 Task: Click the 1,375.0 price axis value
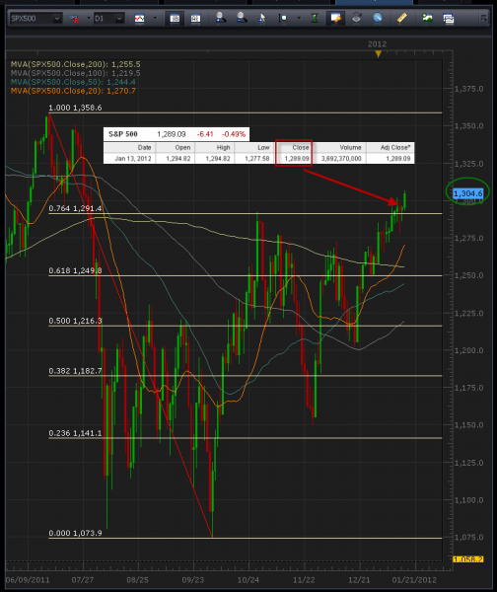(468, 89)
